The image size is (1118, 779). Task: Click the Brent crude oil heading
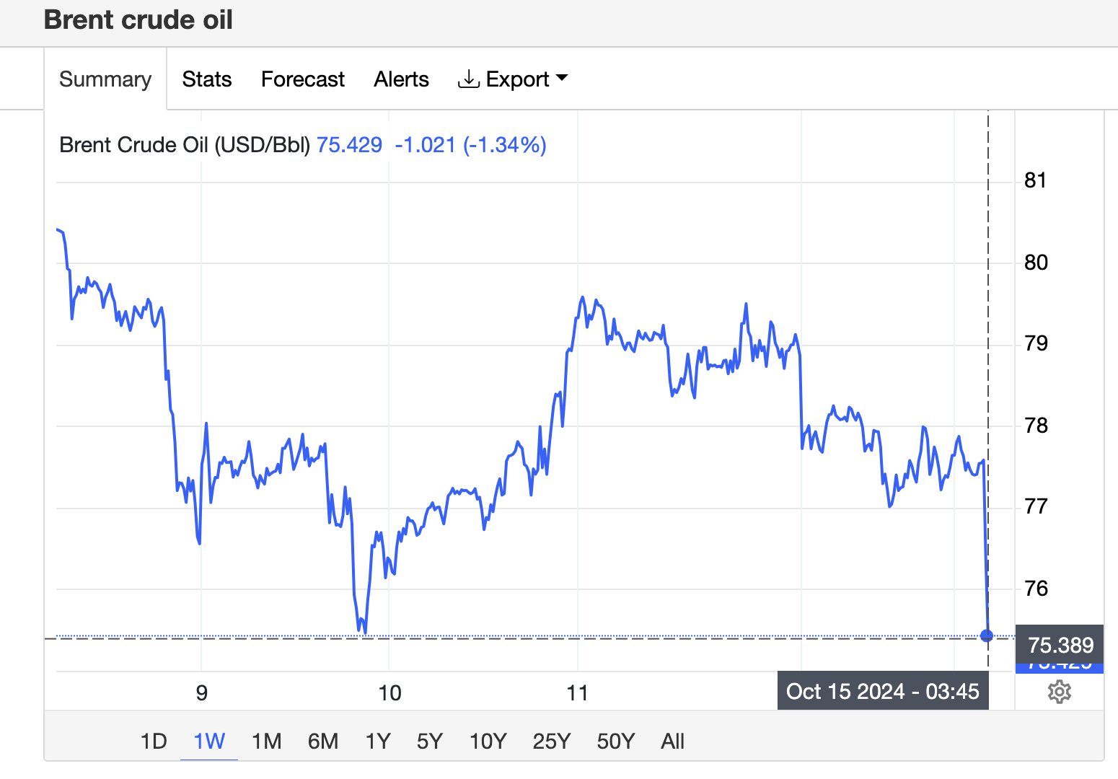pos(138,19)
